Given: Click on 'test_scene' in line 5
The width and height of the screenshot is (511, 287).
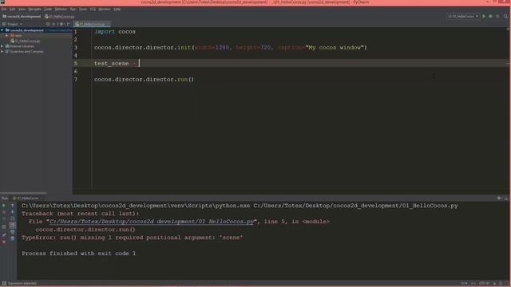Looking at the screenshot, I should pos(112,64).
